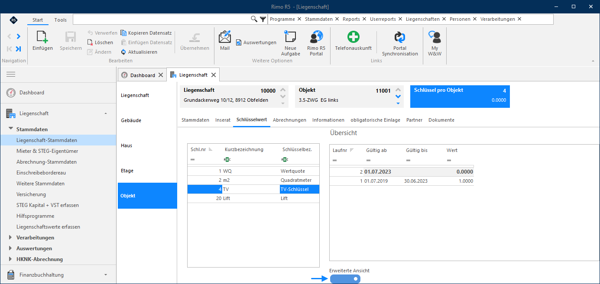Click the ribbon search input field
Viewport: 600px width, 284px height.
(x=162, y=19)
